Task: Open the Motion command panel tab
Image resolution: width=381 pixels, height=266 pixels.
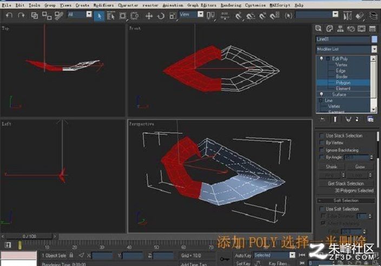Action: pyautogui.click(x=351, y=29)
